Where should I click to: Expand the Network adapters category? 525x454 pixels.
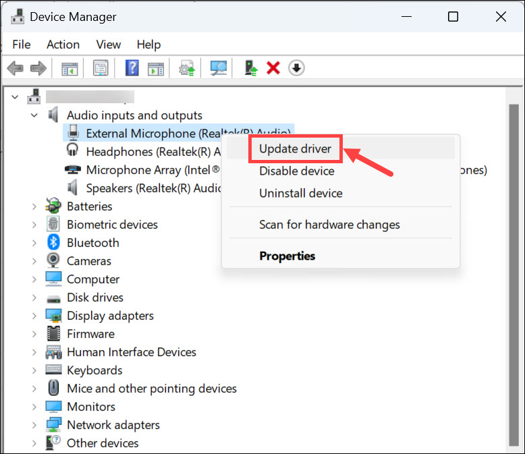tap(34, 425)
